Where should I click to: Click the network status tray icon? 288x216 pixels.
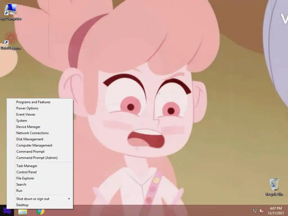point(255,210)
